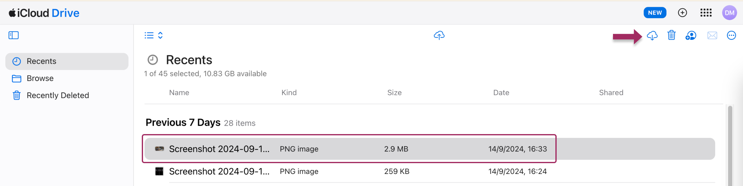
Task: Go to Recently Deleted in sidebar
Action: [58, 95]
